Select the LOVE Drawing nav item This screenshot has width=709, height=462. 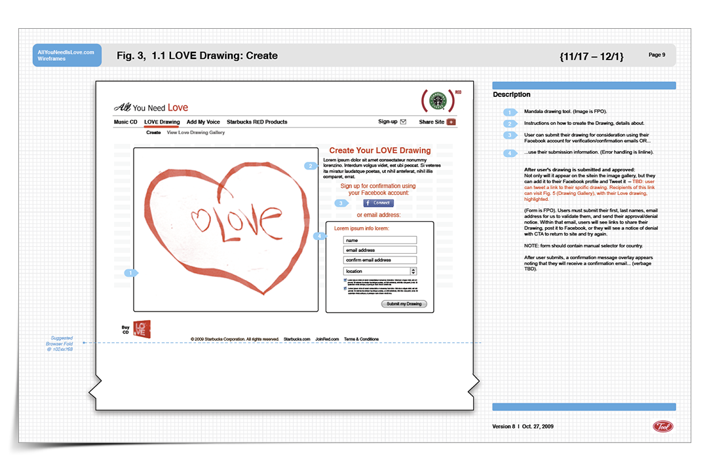click(x=162, y=122)
